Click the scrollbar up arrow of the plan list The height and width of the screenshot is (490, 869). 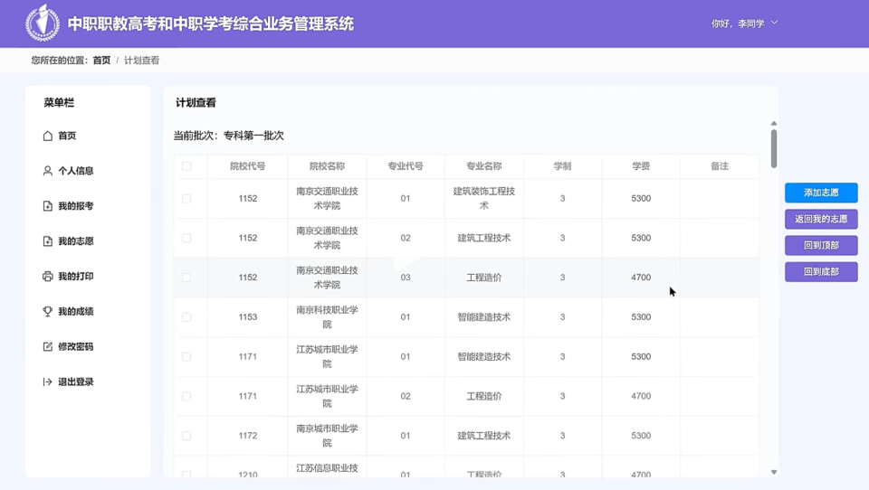[774, 124]
